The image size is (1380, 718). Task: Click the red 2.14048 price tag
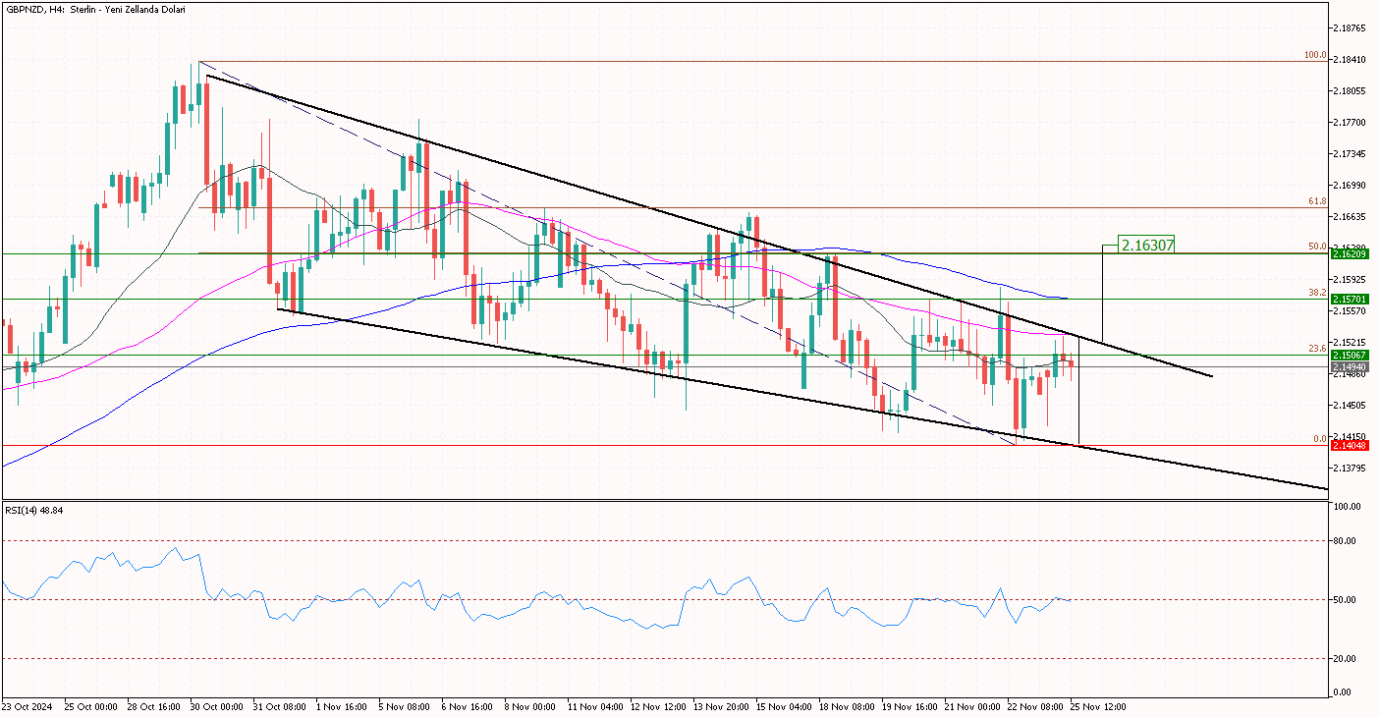(x=1352, y=445)
